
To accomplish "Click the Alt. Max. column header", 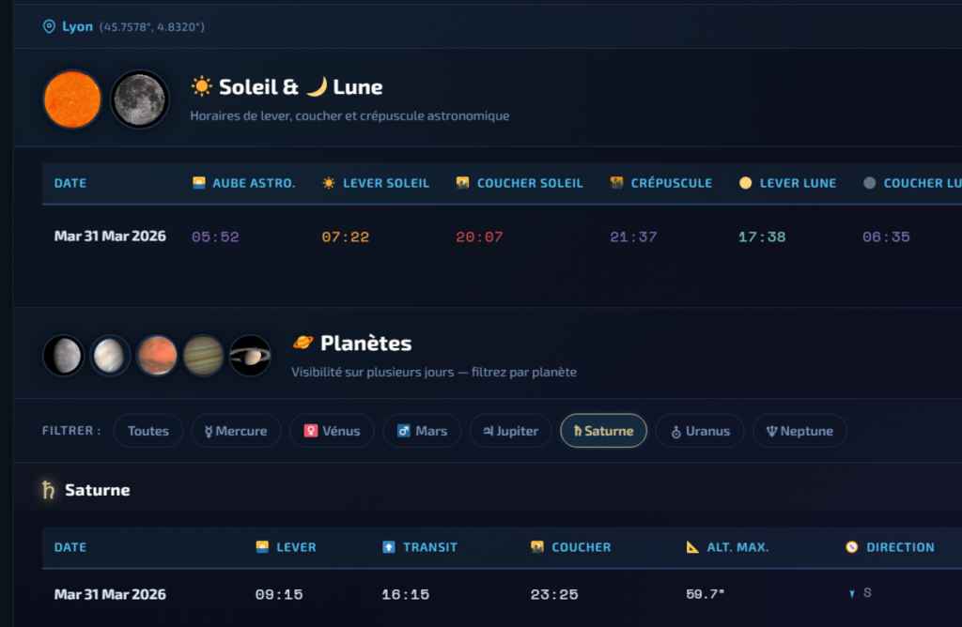I will coord(728,547).
